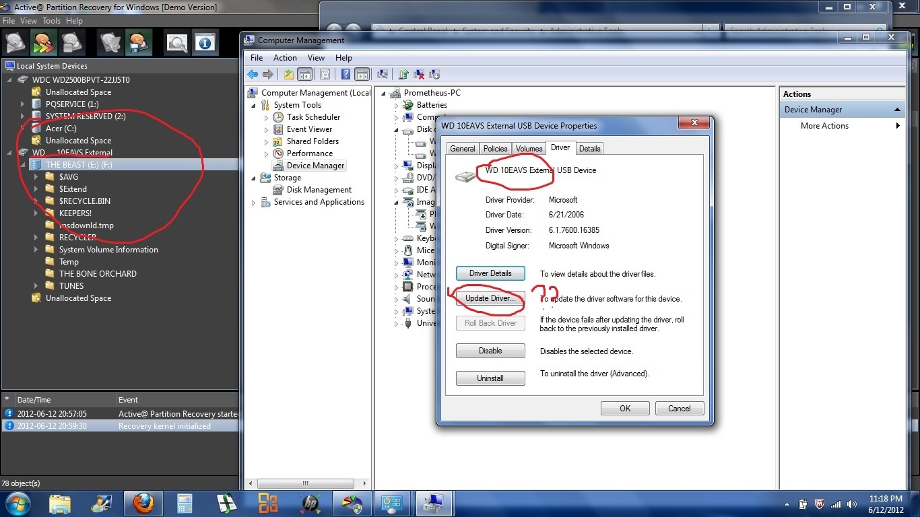Click the Driver Details button
Screen dimensions: 920x517
(x=490, y=273)
